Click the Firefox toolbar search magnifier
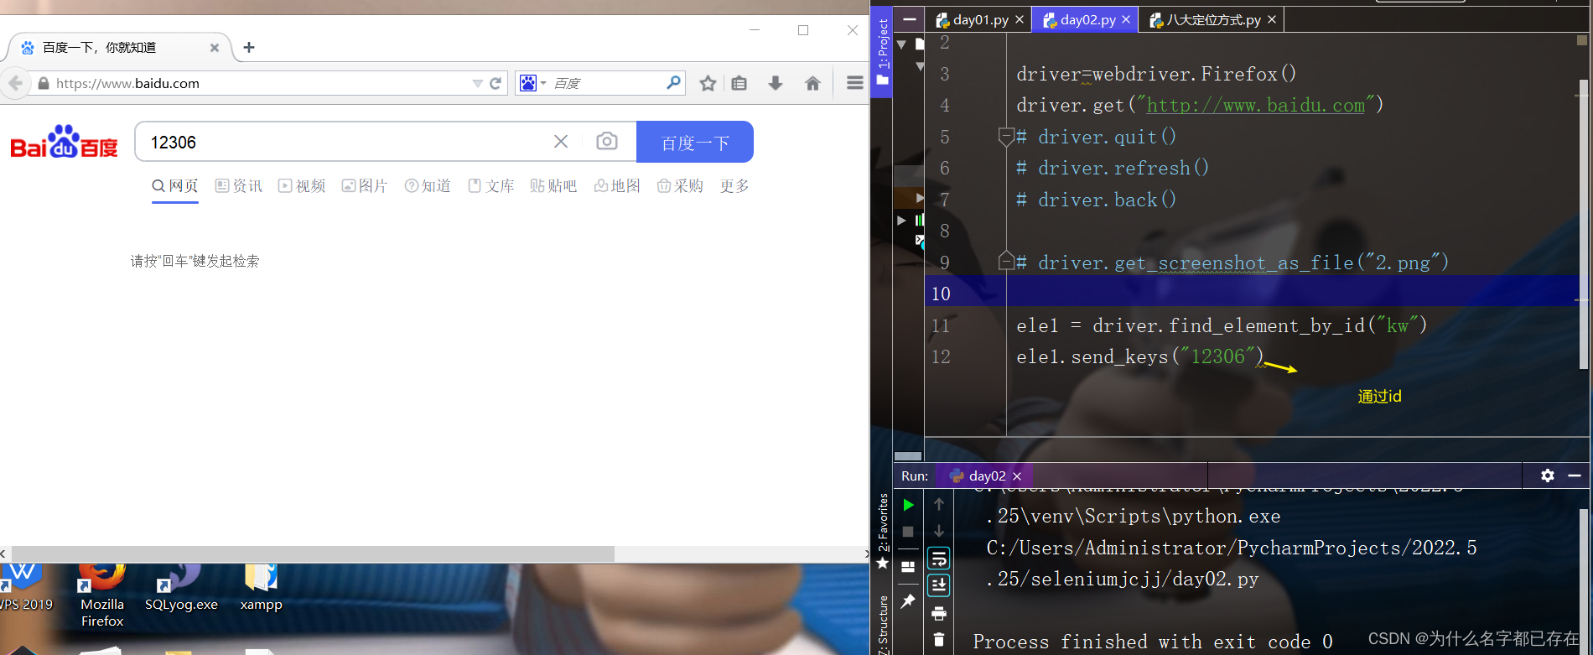Viewport: 1593px width, 655px height. [x=673, y=82]
